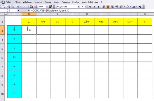Apply the font color A icon
This screenshot has width=154, height=101.
click(x=134, y=7)
